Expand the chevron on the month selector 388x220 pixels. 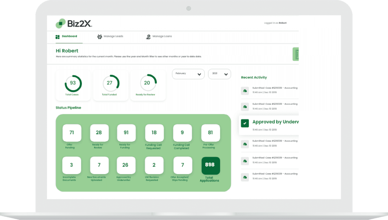point(200,74)
